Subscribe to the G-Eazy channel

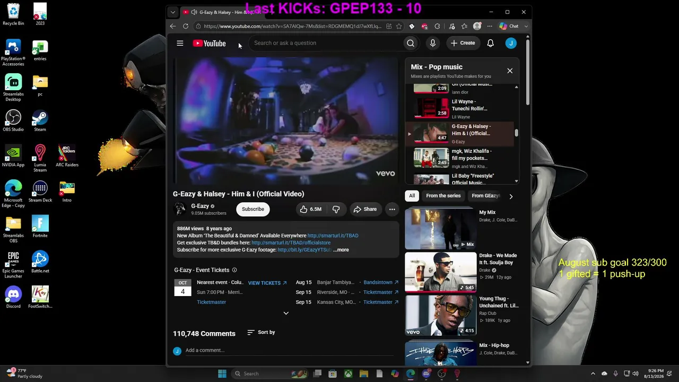click(253, 209)
